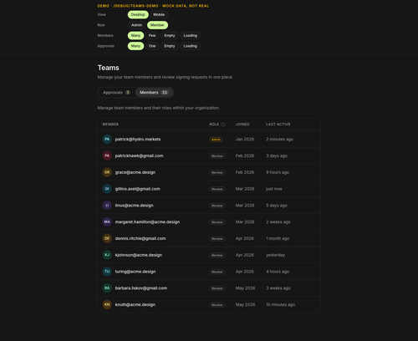Click Member badge for turing@acme.design
This screenshot has height=341, width=418.
pos(217,272)
